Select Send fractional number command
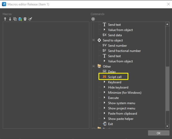The width and height of the screenshot is (172, 139). [124, 51]
